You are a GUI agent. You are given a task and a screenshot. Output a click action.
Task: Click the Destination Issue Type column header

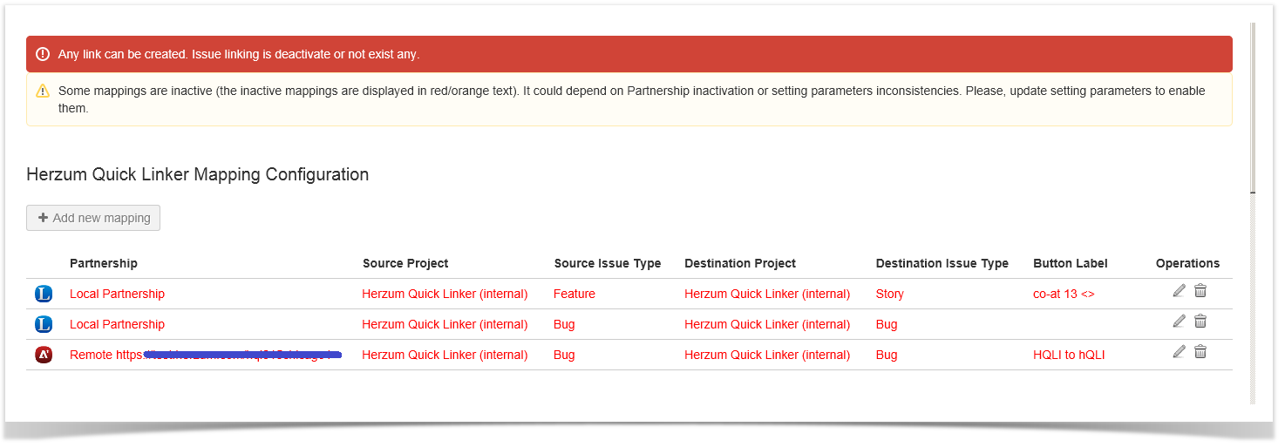click(942, 263)
